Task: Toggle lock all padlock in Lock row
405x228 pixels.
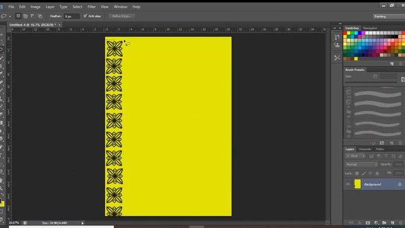Action: point(377,174)
